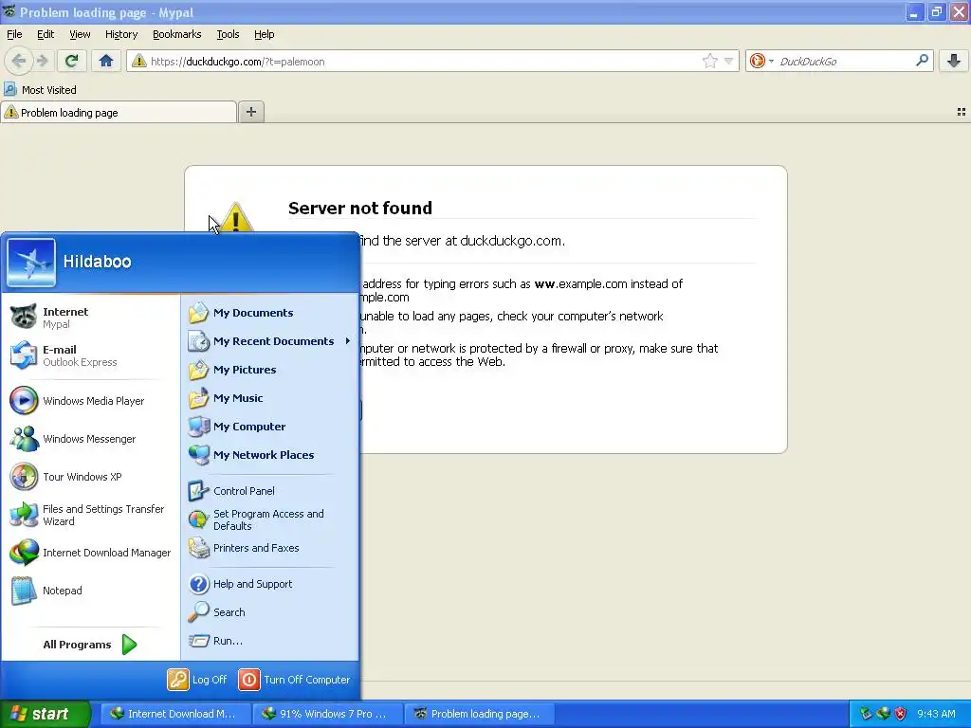Click the Hildaboo user picture

(31, 263)
